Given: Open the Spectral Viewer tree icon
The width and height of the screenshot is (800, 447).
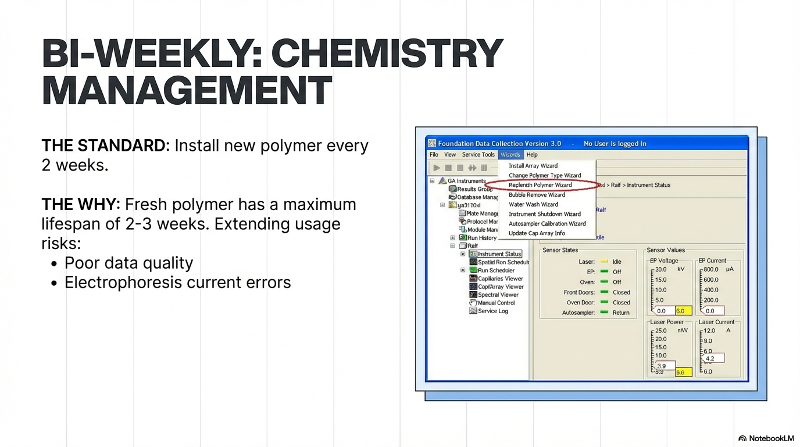Looking at the screenshot, I should (x=473, y=295).
